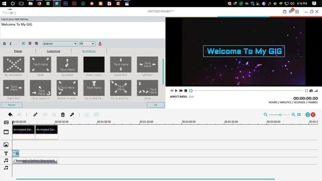Image resolution: width=322 pixels, height=181 pixels.
Task: Undo the last edit
Action: (x=10, y=115)
